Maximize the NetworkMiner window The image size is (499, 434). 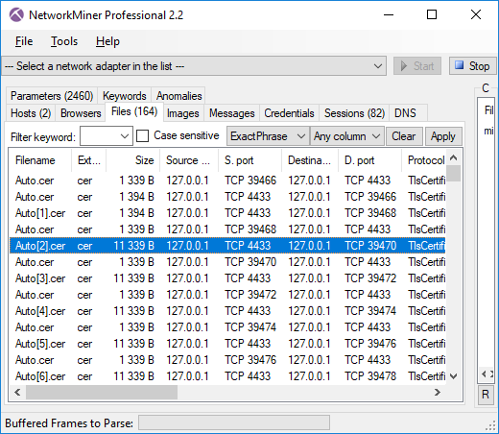click(432, 14)
